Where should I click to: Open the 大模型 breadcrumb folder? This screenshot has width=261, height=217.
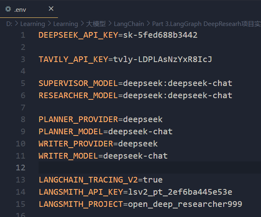click(x=96, y=24)
